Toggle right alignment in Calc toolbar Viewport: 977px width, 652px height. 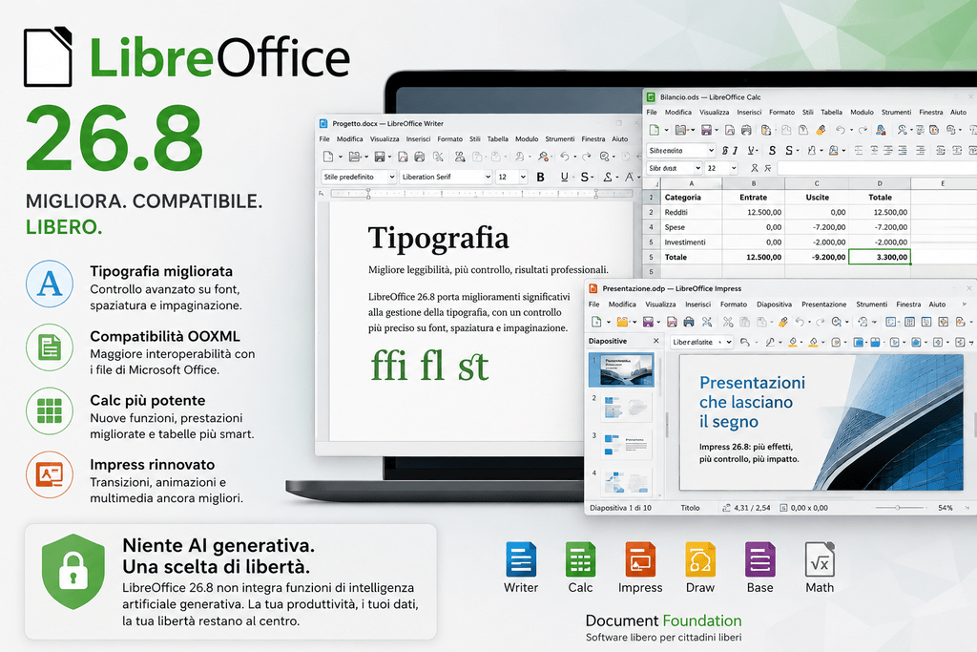point(888,151)
